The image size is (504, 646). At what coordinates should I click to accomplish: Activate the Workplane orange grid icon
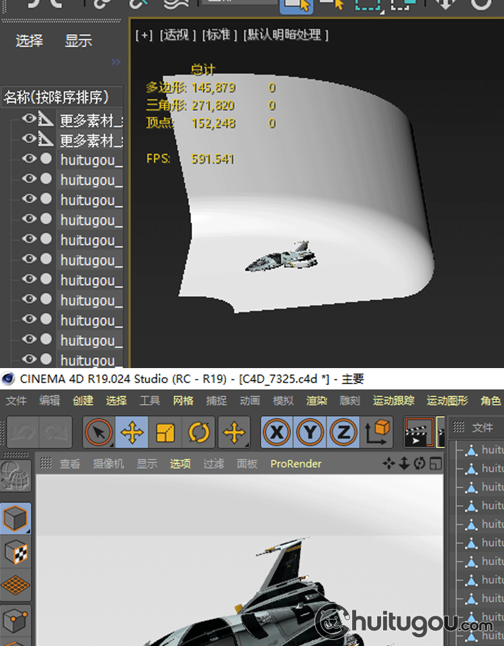point(15,585)
